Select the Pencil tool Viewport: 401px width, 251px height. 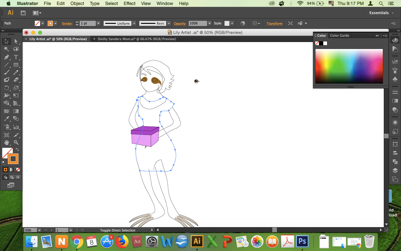pyautogui.click(x=16, y=72)
